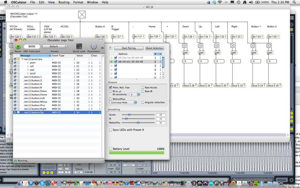Open the Value popup for /wii/2/button/A row
This screenshot has width=300, height=188.
click(x=89, y=84)
